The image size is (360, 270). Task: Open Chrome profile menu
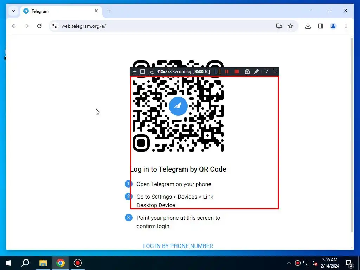pos(333,26)
